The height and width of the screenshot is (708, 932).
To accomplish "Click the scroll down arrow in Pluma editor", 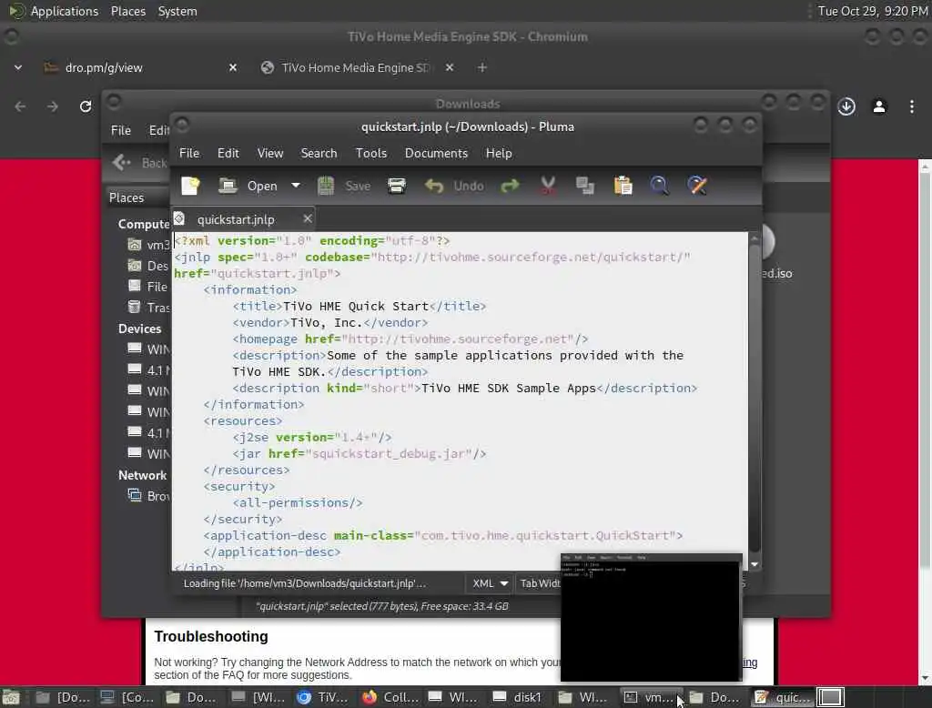I will click(755, 564).
